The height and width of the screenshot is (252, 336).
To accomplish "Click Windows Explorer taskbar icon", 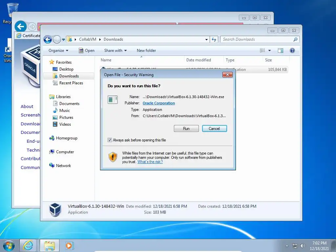I will coord(50,245).
